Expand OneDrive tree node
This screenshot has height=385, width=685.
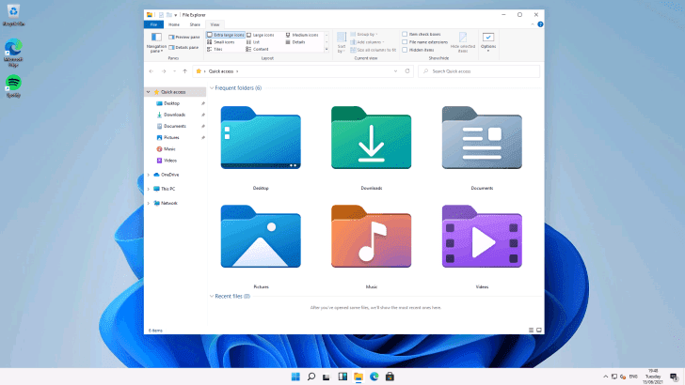click(x=149, y=175)
